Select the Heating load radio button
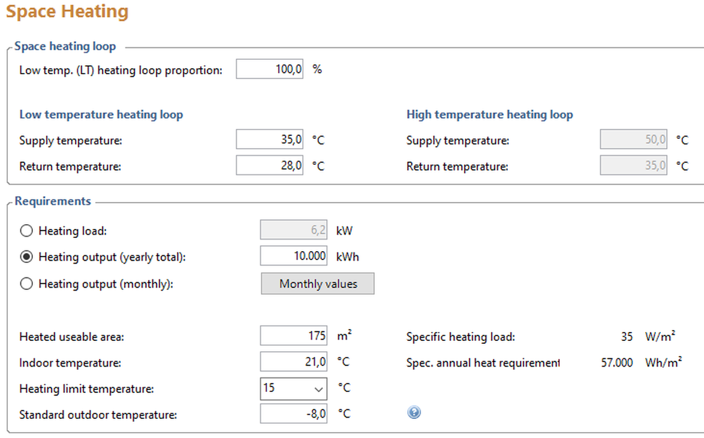Viewport: 704px width, 438px height. [x=26, y=231]
